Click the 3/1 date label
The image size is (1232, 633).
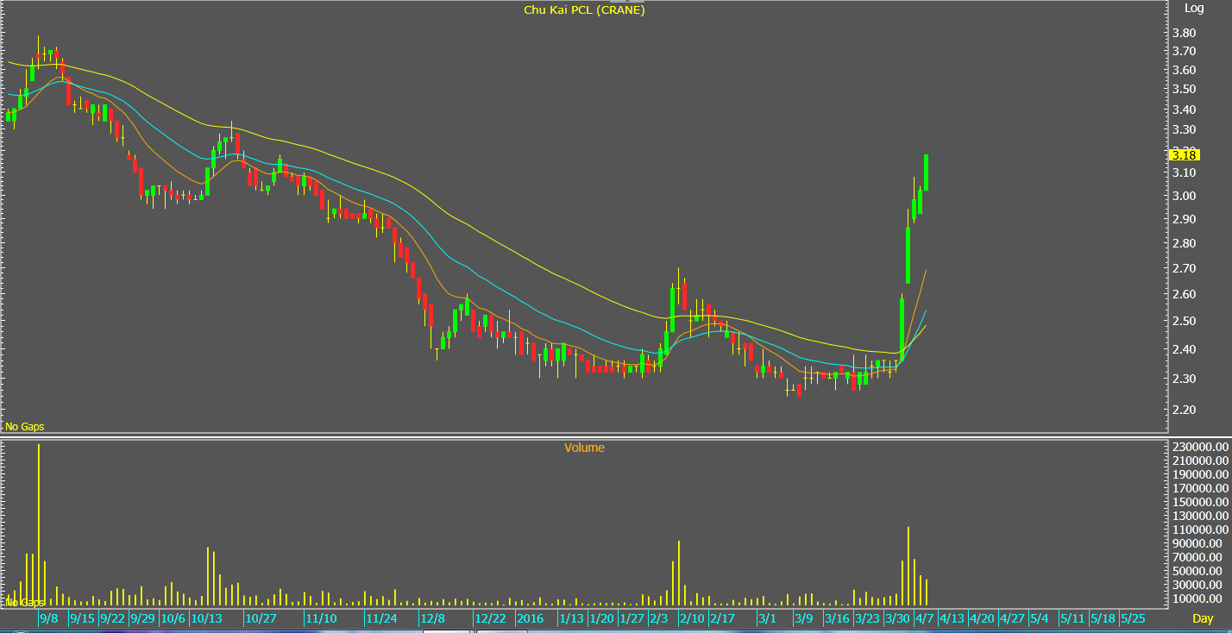tap(767, 618)
